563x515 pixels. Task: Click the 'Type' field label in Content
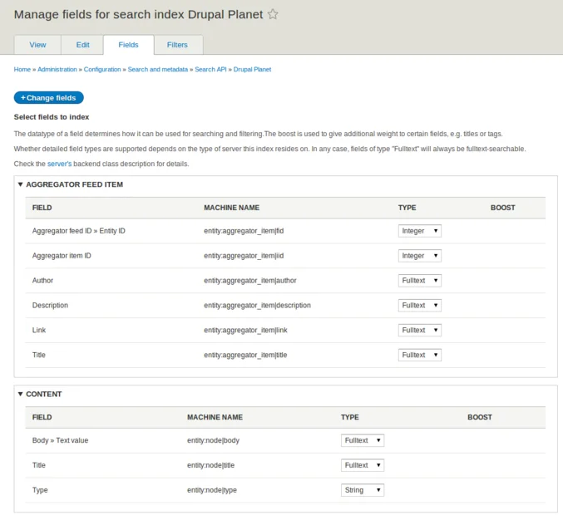pos(40,490)
